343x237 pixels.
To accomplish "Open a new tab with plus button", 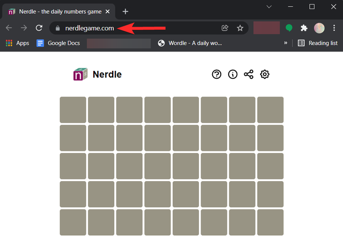I will (x=126, y=11).
